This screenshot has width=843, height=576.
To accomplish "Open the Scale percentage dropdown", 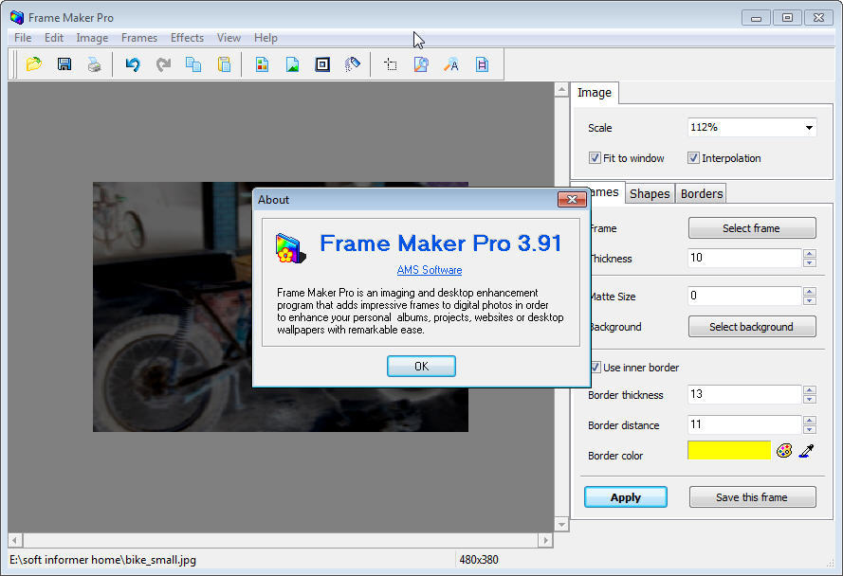I will (x=809, y=126).
